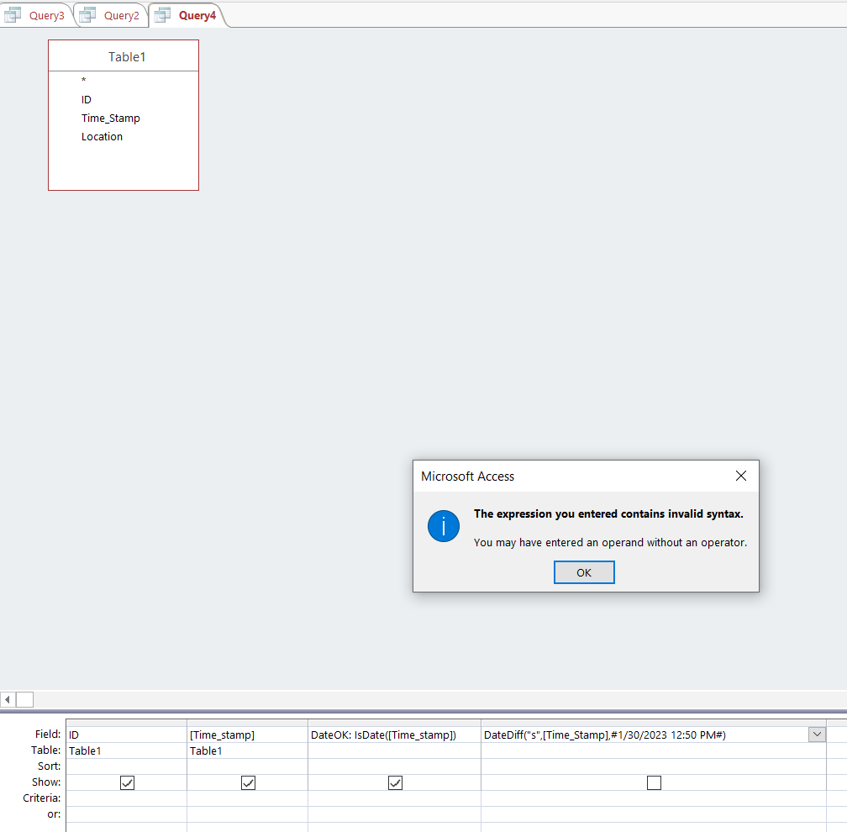Click the Sort cell under [Time_stamp] column
This screenshot has width=847, height=832.
click(247, 766)
